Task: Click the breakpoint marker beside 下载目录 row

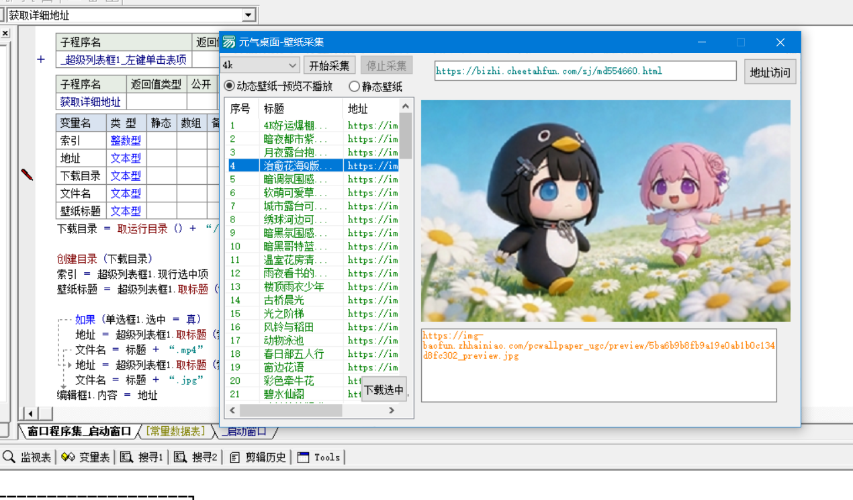Action: click(x=27, y=175)
